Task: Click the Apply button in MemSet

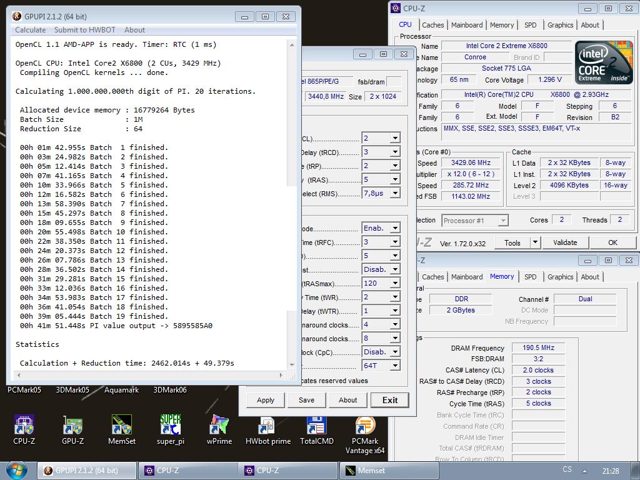Action: pyautogui.click(x=265, y=400)
